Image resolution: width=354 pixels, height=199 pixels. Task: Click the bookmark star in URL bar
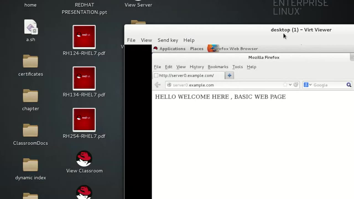[285, 85]
